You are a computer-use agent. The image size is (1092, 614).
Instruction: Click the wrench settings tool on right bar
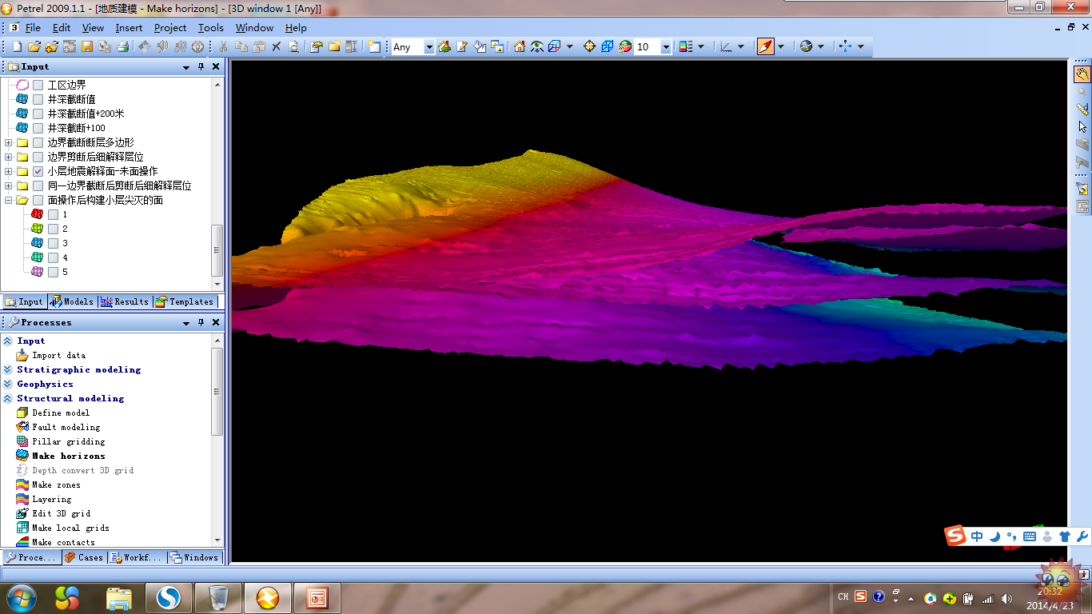pos(1082,189)
